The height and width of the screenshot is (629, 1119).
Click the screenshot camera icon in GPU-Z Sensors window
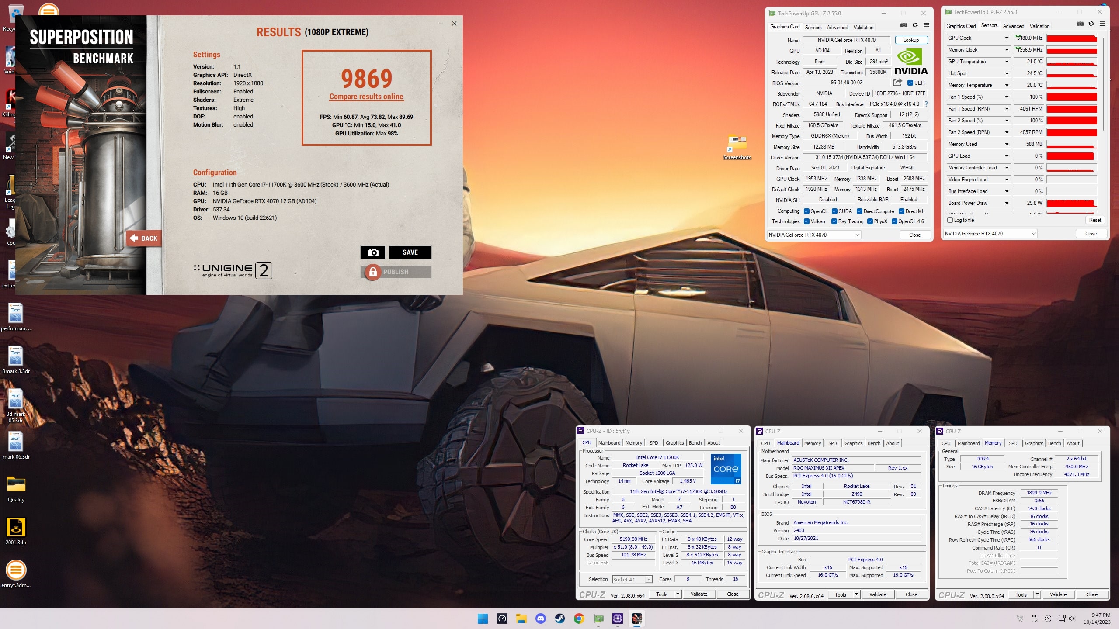coord(1080,24)
